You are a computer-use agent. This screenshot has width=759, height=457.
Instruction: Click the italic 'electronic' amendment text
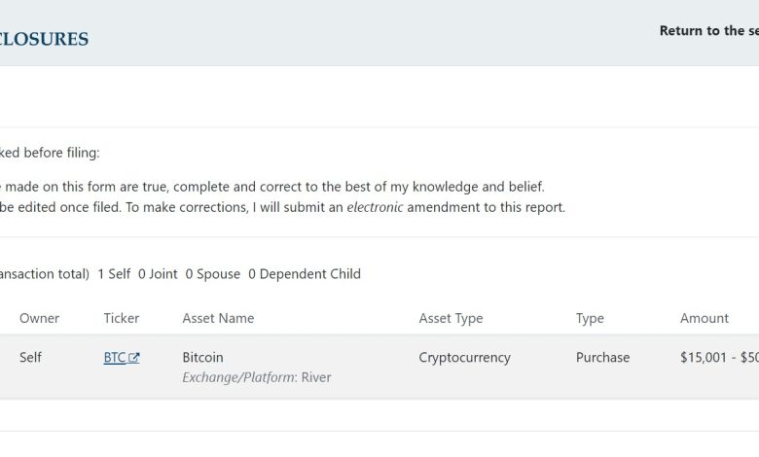click(x=375, y=207)
